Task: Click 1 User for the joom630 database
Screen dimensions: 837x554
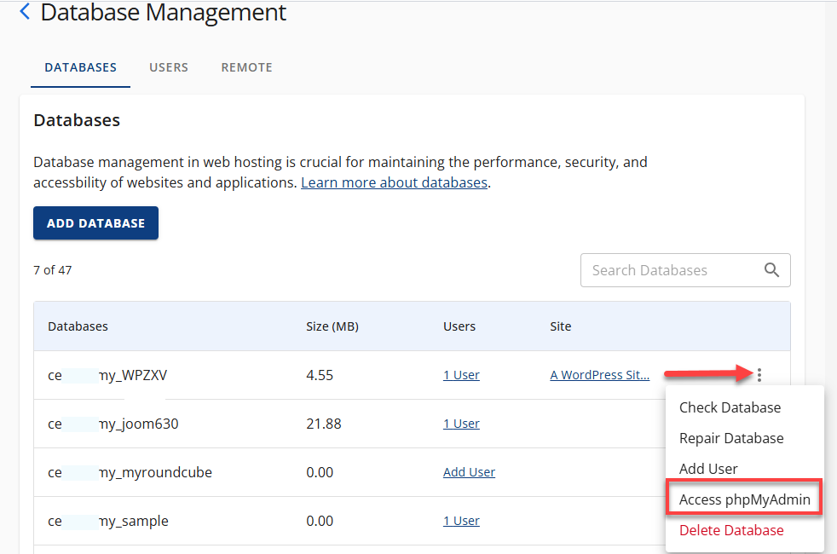Action: coord(461,423)
